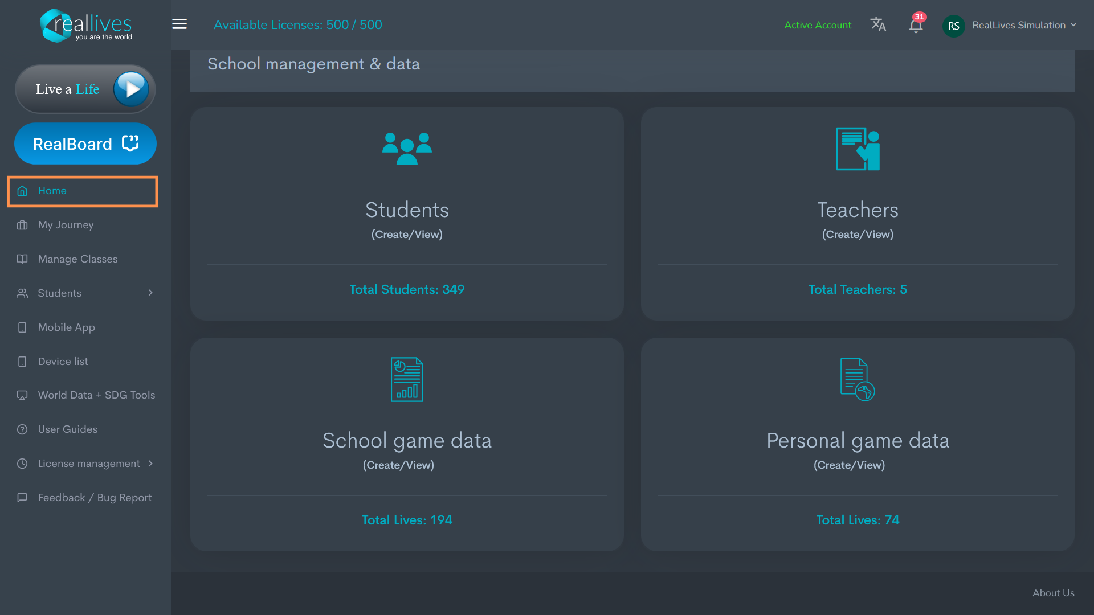Click the Students people icon in sidebar
Screen dimensions: 1094x615
22,293
